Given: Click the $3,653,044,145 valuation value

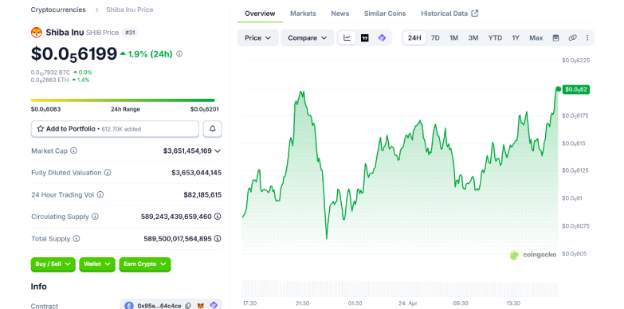Looking at the screenshot, I should (x=197, y=173).
